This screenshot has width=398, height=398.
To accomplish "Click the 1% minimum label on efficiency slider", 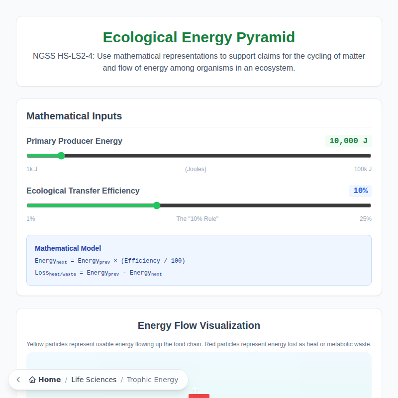I will [30, 218].
